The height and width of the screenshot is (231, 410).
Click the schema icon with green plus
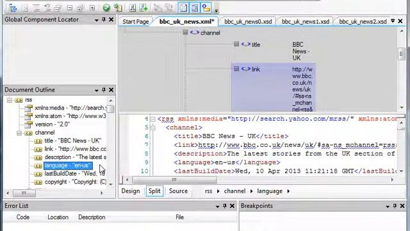point(143,8)
